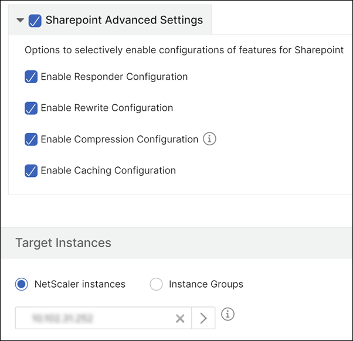Click the Sharepoint features options description
This screenshot has width=353, height=341.
point(184,50)
